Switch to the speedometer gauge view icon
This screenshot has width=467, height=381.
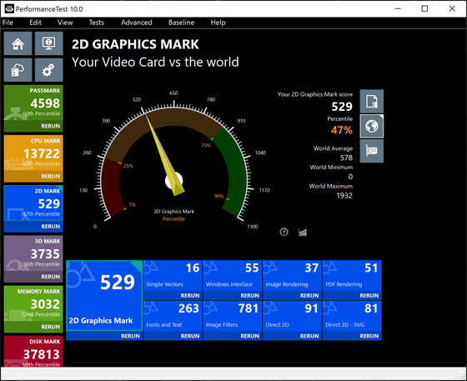[x=284, y=232]
